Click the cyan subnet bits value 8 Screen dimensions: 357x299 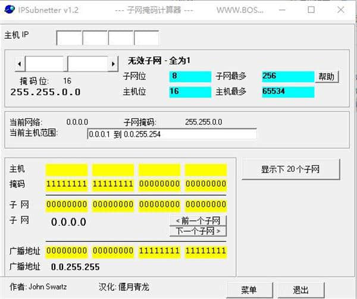point(190,76)
